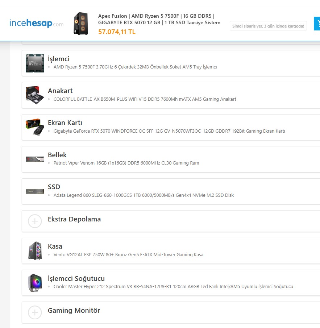The height and width of the screenshot is (328, 320).
Task: Click the AMD Ryzen processor image
Action: coord(35,63)
